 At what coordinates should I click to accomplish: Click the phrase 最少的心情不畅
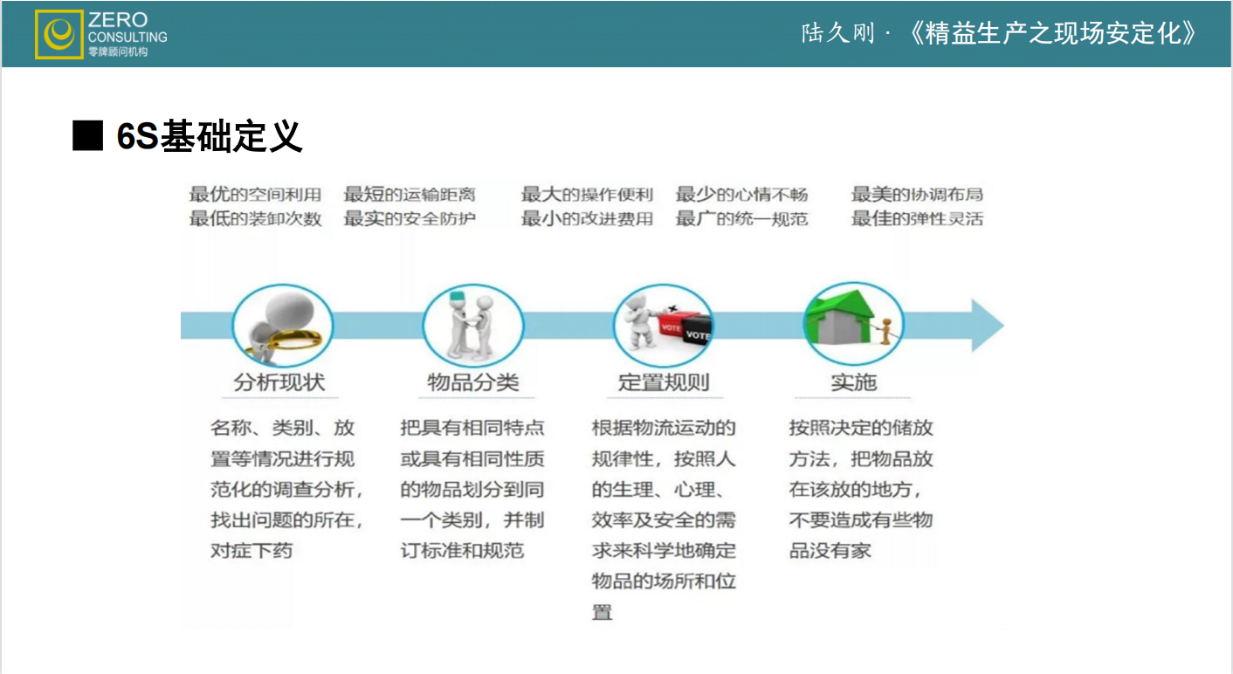click(741, 194)
